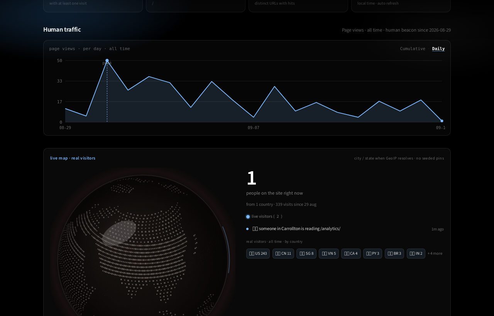Click 'with at least one visit' card text

tap(68, 3)
